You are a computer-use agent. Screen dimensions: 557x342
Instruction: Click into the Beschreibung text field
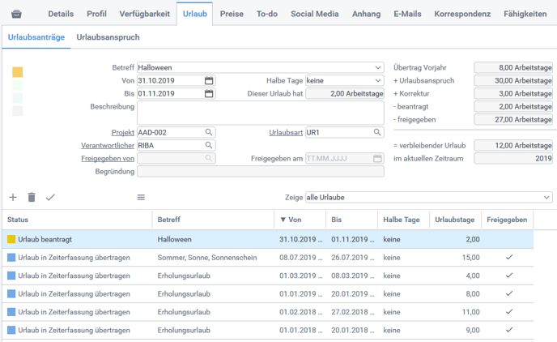coord(260,113)
